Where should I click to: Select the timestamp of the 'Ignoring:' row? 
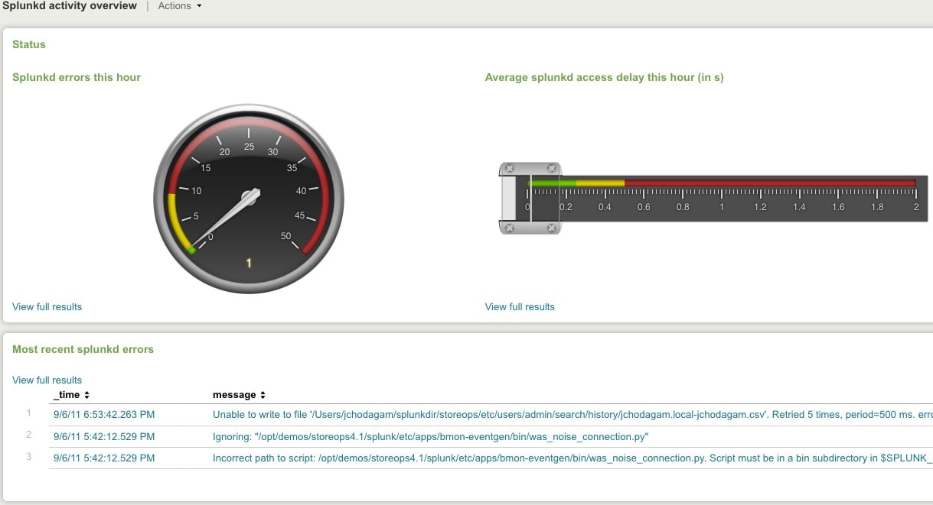click(104, 436)
